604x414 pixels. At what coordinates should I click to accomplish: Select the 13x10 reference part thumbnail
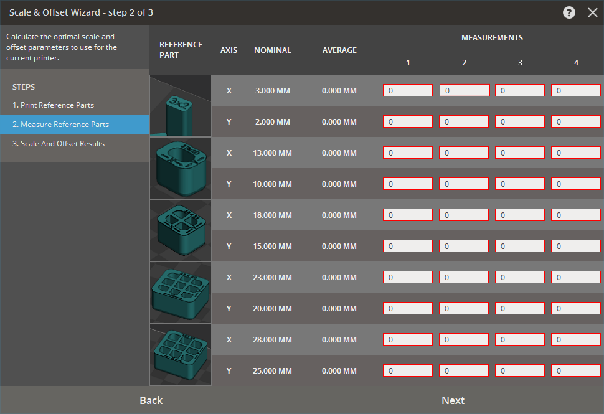tap(181, 168)
